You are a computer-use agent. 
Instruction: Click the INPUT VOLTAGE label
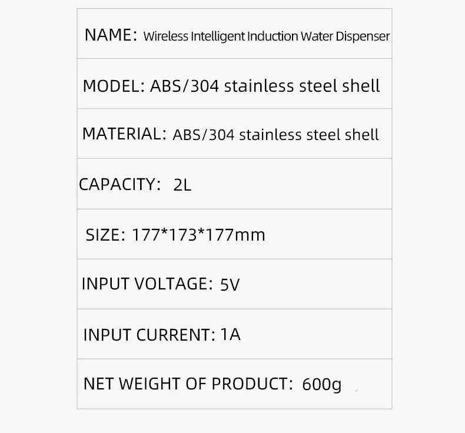point(147,284)
